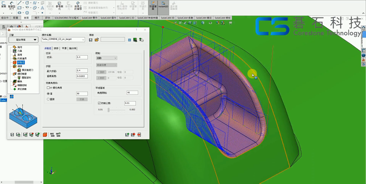The width and height of the screenshot is (366, 184).
Task: Open template folder icon
Action: click(x=97, y=40)
